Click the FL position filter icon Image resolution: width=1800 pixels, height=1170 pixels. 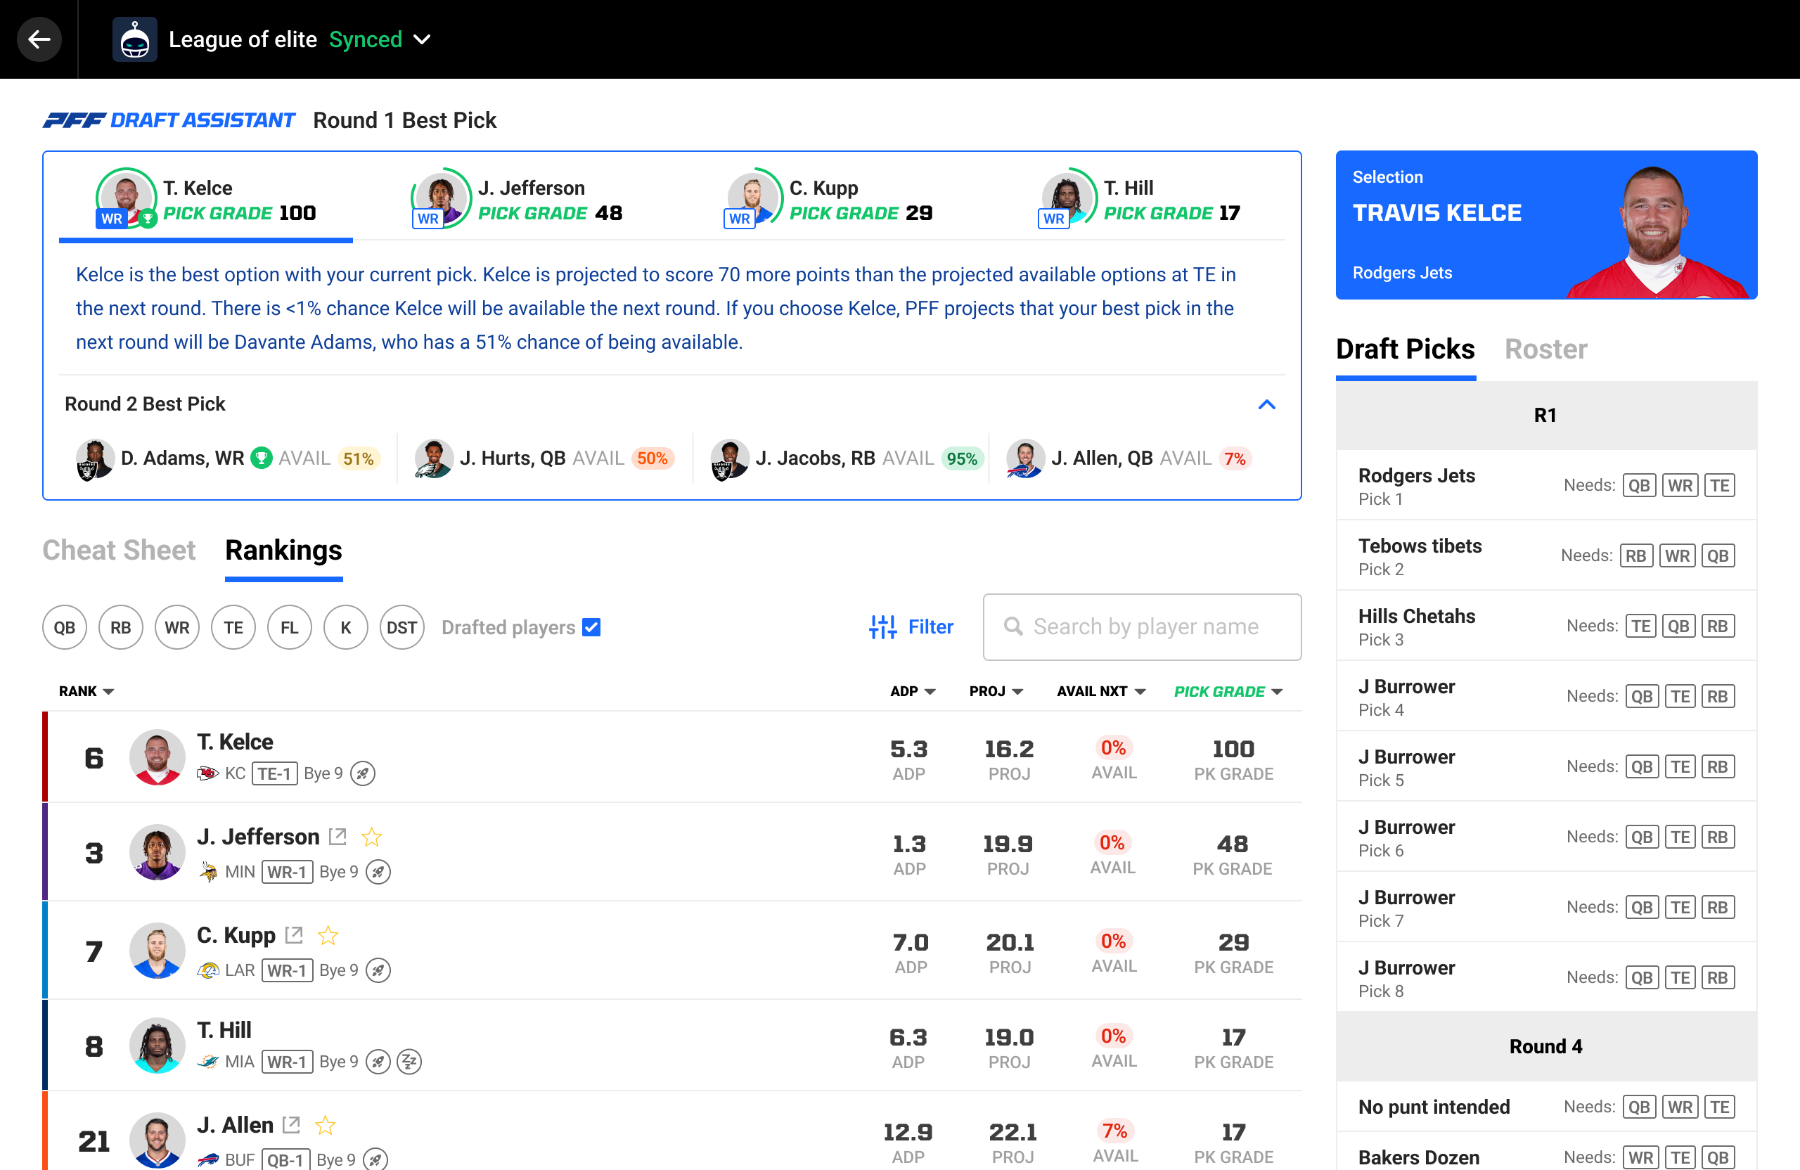[x=288, y=626]
